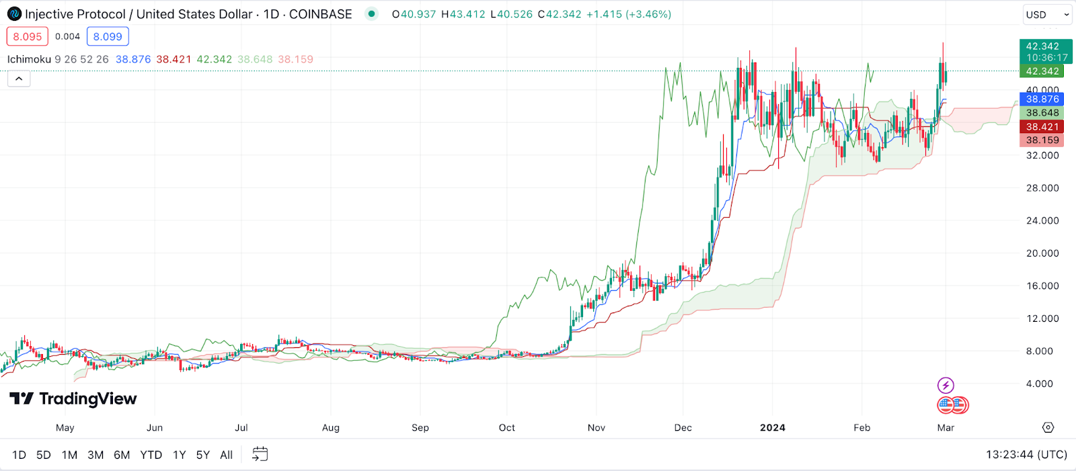The width and height of the screenshot is (1076, 471).
Task: Click the 4.000 price scale label
Action: tap(1040, 384)
